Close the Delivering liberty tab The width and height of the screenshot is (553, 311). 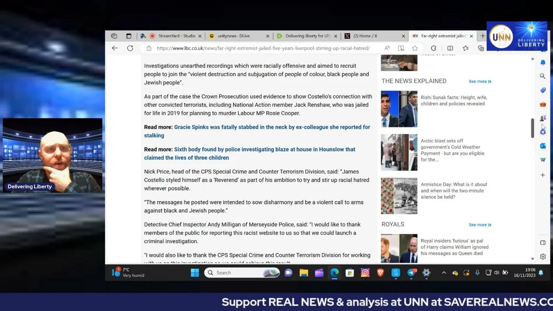(335, 36)
